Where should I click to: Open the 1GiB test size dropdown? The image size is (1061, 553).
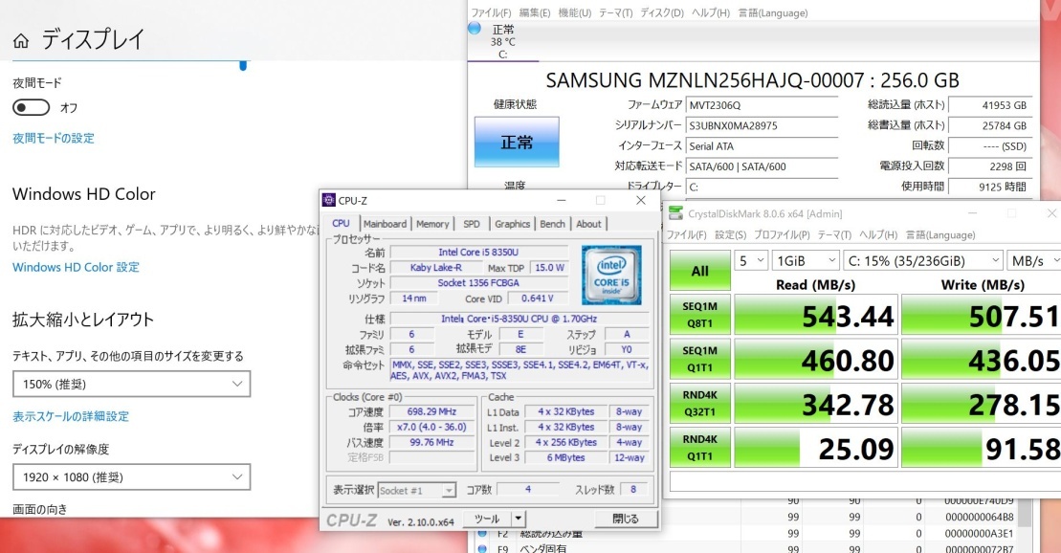pyautogui.click(x=806, y=260)
